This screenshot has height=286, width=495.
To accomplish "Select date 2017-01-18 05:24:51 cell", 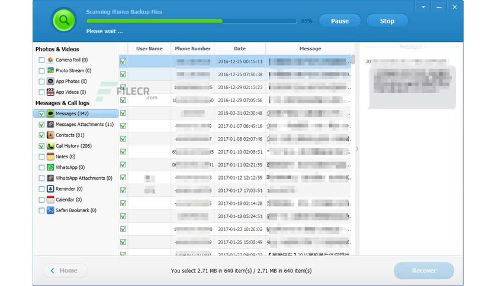I will coord(240,216).
